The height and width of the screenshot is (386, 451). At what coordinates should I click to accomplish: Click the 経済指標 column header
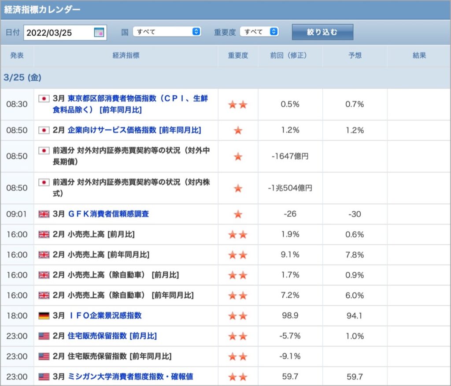[126, 55]
